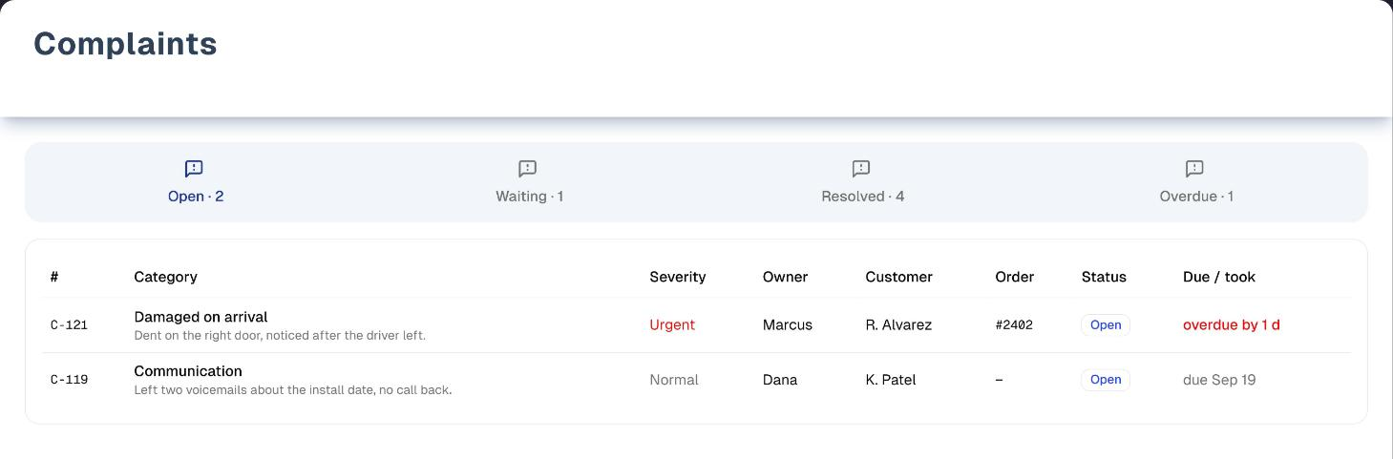
Task: Click complaint ID C-119
Action: pyautogui.click(x=69, y=380)
